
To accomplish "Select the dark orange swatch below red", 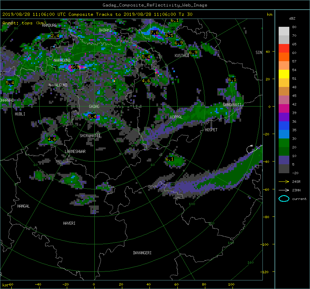I will click(284, 57).
